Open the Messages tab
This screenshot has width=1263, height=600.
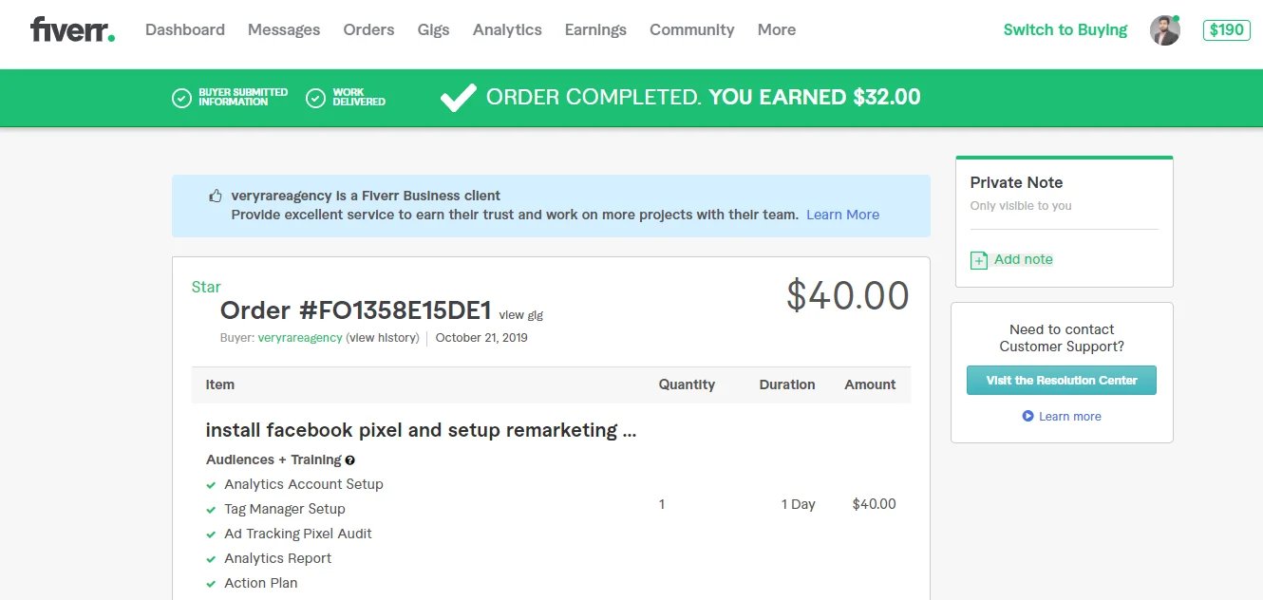click(284, 30)
